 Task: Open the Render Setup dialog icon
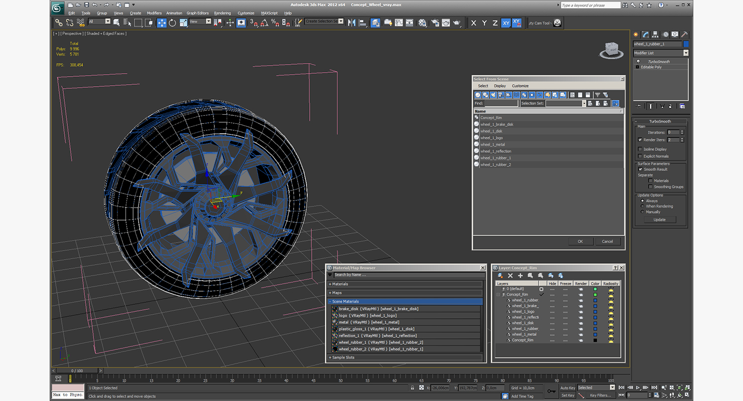435,23
